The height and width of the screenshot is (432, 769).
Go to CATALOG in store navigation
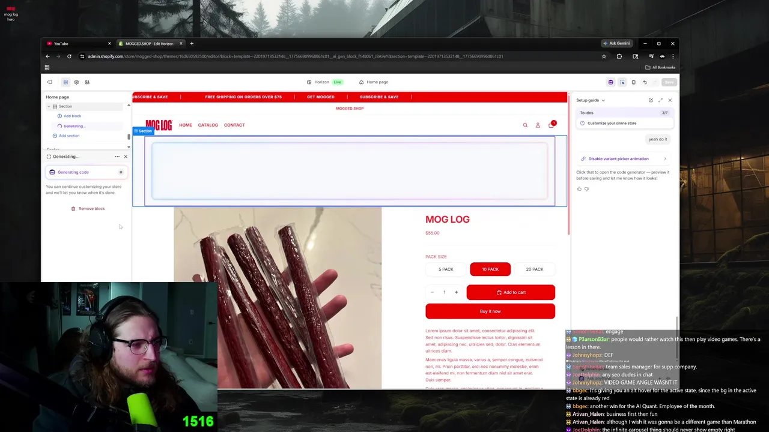[x=208, y=125]
